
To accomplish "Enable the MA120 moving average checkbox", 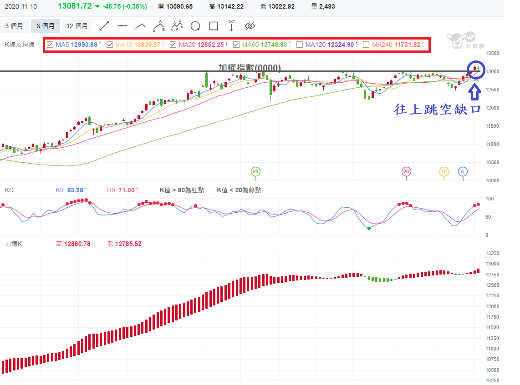I will point(300,45).
